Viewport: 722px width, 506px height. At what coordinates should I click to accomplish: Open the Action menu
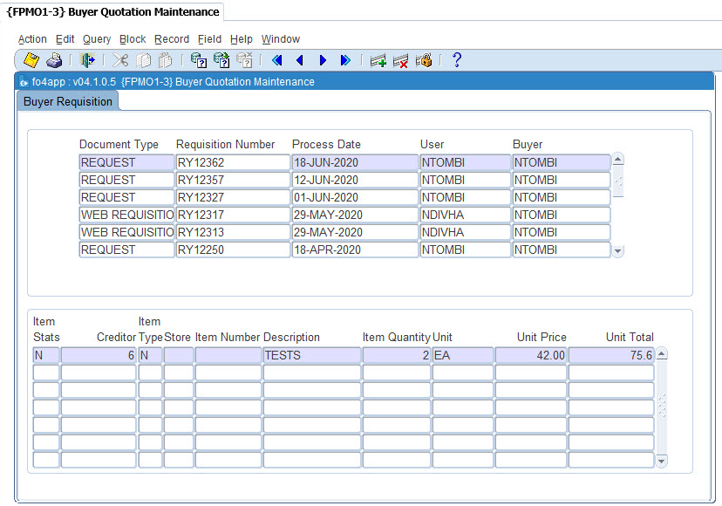pyautogui.click(x=32, y=39)
